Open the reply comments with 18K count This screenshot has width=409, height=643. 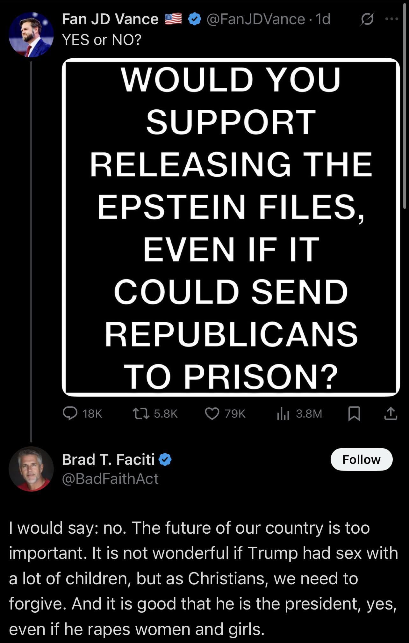tap(83, 413)
